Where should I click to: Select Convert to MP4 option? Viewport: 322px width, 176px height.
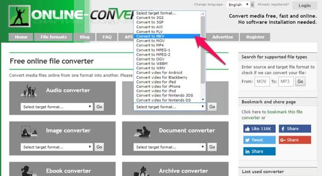[x=167, y=45]
